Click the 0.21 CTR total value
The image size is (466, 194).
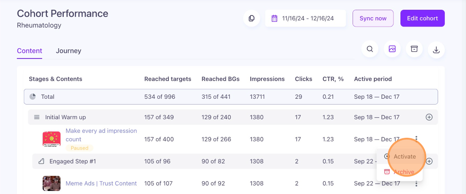(328, 97)
